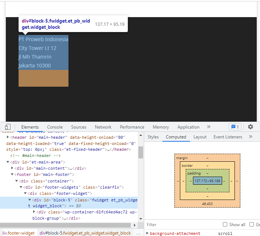The width and height of the screenshot is (260, 236).
Task: Toggle the device toolbar icon
Action: (8, 127)
